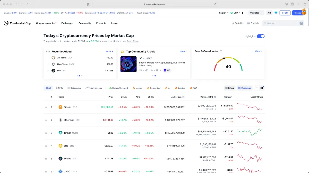Click the search magnifier icon
Screen dimensions: 309x173
point(265,23)
